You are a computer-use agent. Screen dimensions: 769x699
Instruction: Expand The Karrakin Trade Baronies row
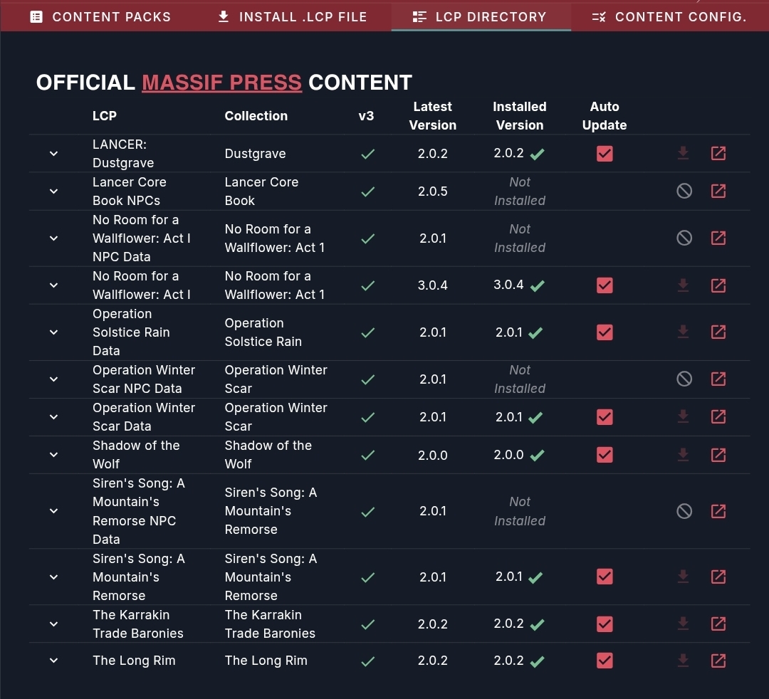tap(54, 624)
